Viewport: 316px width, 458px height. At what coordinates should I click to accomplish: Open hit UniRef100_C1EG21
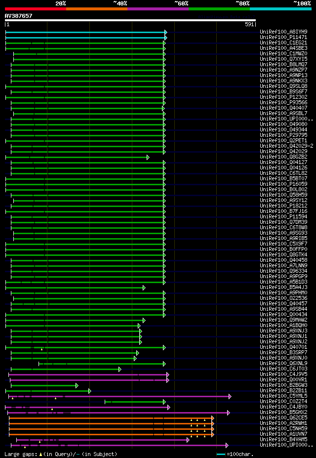[283, 42]
